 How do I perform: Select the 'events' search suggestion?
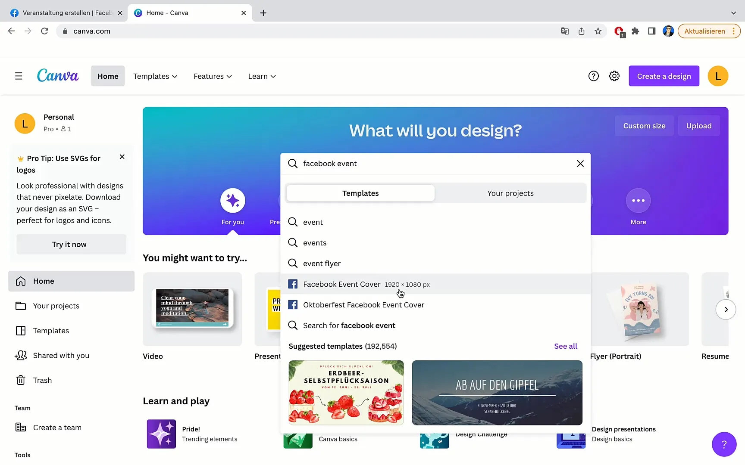tap(435, 243)
